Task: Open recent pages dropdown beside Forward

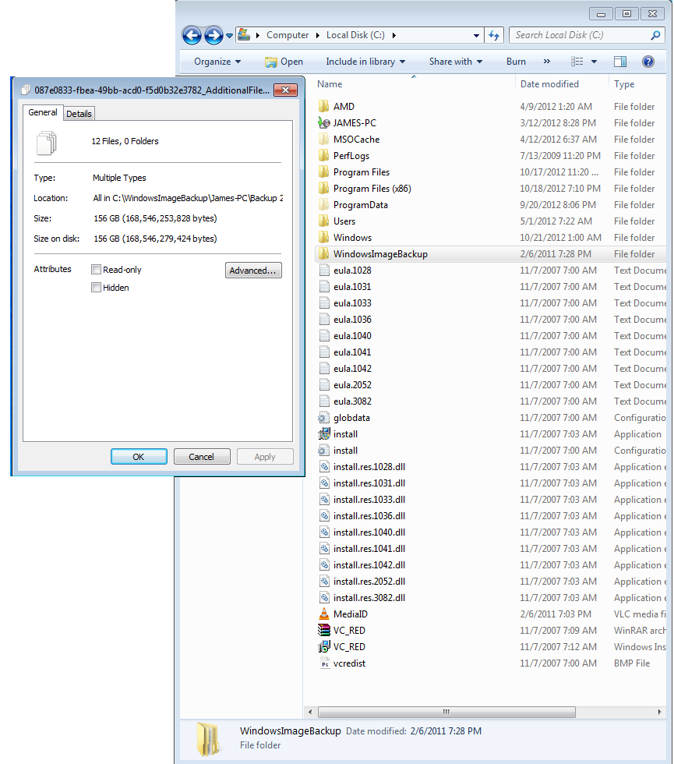Action: tap(229, 36)
